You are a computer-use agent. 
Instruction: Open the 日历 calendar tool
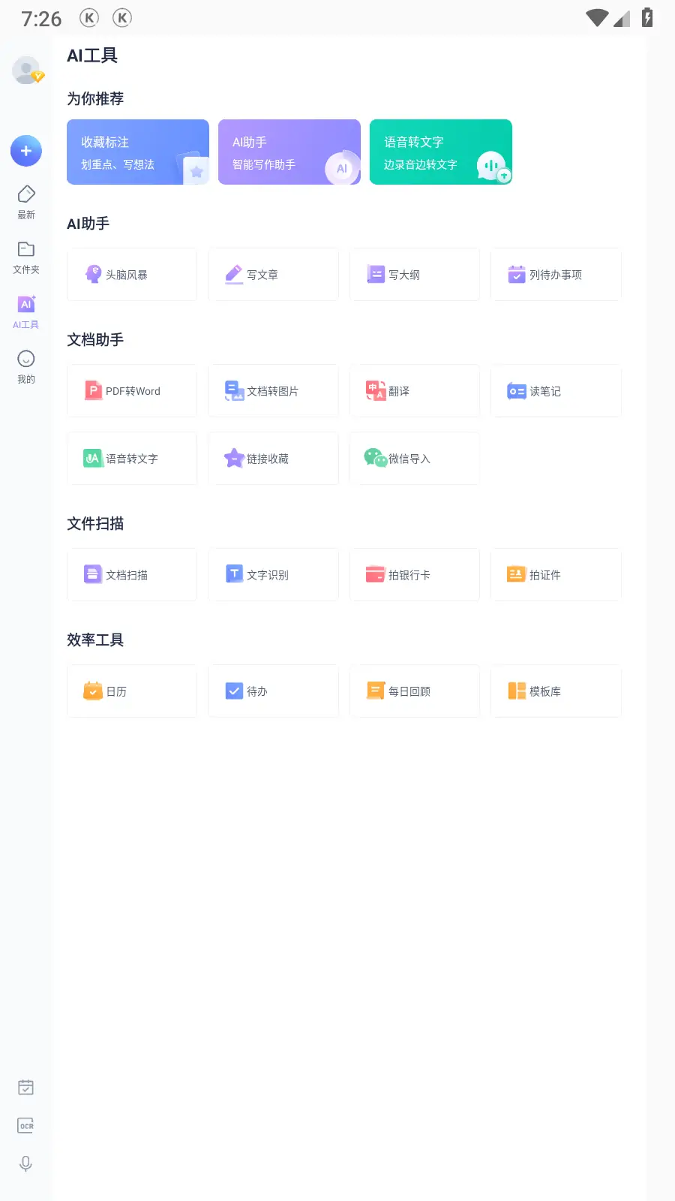point(132,691)
